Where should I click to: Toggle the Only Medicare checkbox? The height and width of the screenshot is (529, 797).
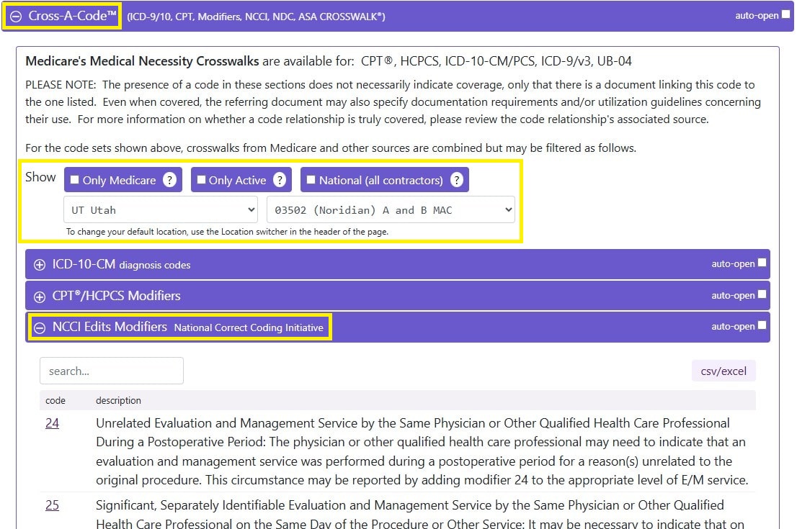(75, 179)
